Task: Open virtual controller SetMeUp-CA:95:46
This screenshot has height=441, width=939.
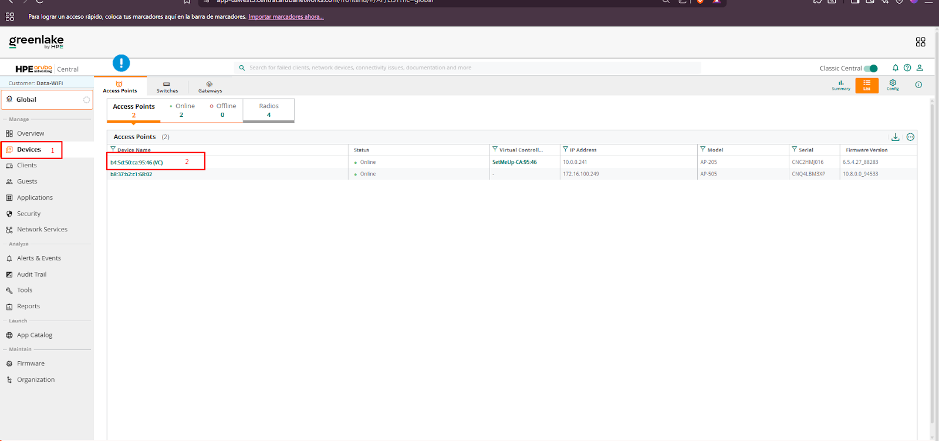Action: tap(515, 162)
